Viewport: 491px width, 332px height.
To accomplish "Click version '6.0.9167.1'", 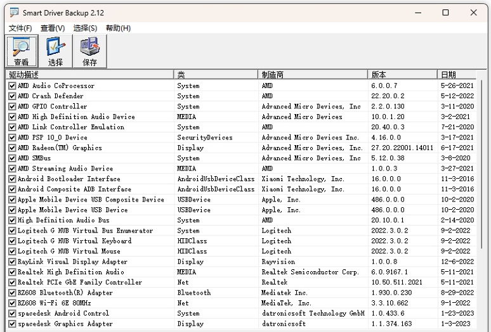I will point(390,272).
